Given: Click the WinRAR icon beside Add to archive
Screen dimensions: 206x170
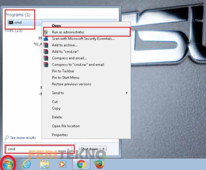Looking at the screenshot, I should 46,45.
